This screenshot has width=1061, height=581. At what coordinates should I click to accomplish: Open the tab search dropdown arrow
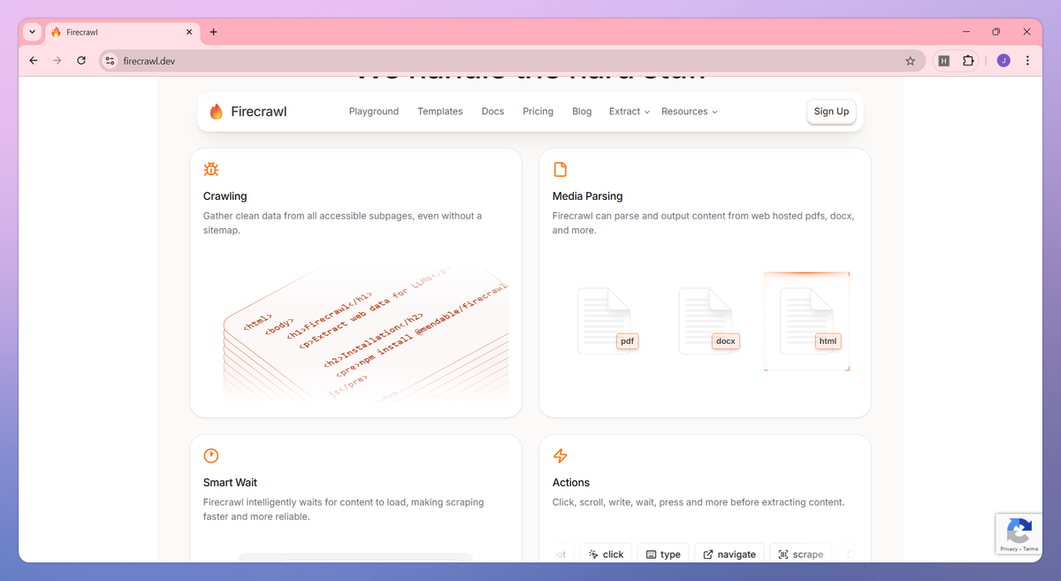tap(33, 32)
